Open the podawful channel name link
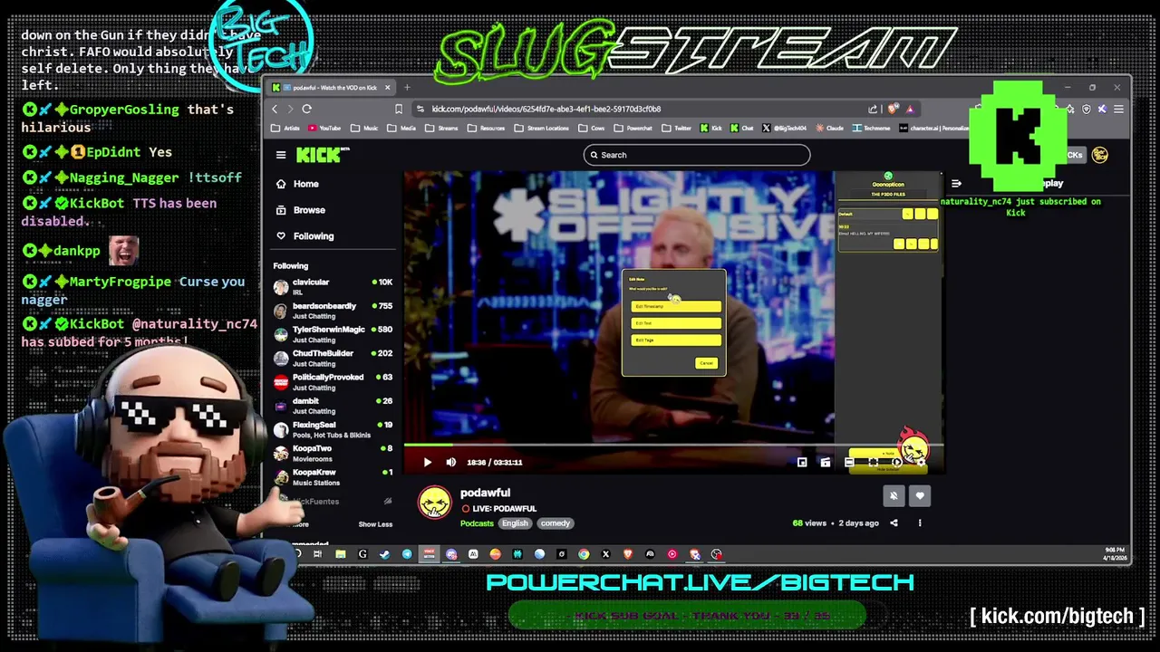 485,493
